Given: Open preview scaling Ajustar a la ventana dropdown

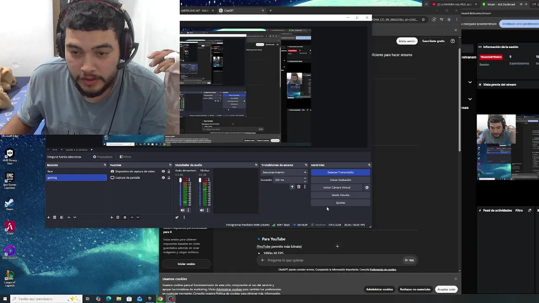Looking at the screenshot, I should (78, 150).
